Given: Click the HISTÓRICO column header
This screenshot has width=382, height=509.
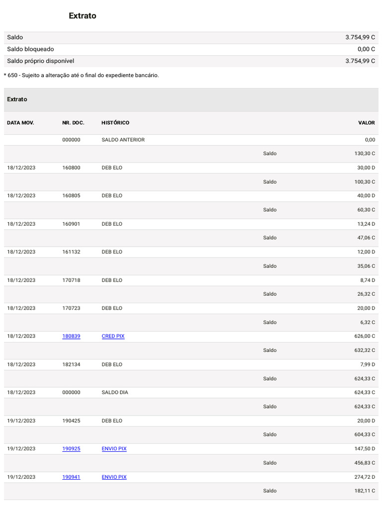Looking at the screenshot, I should click(x=115, y=123).
